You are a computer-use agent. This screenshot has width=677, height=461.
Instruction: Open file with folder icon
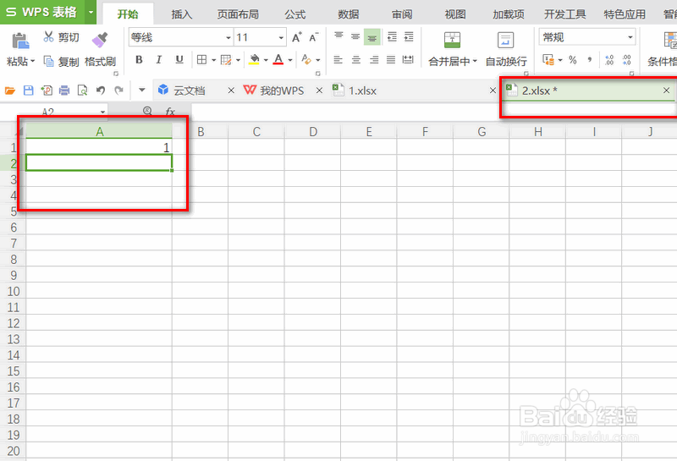(10, 91)
